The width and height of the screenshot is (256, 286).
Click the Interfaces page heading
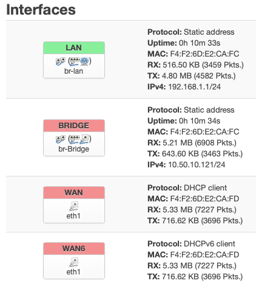(41, 10)
